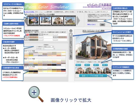Select part button beside the tan color bar
Viewport: 136px width, 106px height.
(26, 37)
